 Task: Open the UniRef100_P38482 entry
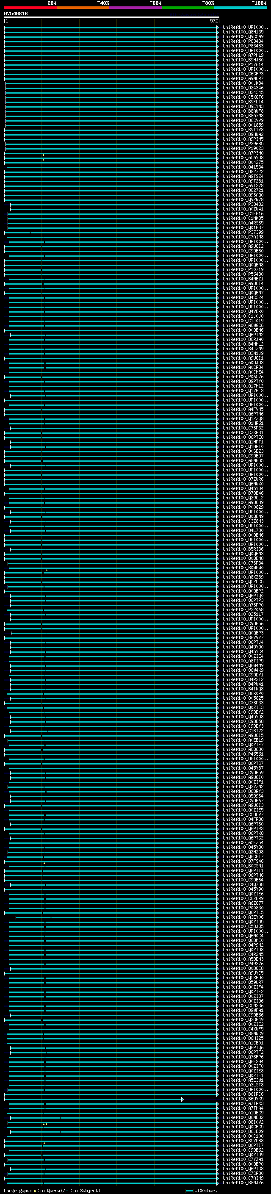(x=243, y=205)
